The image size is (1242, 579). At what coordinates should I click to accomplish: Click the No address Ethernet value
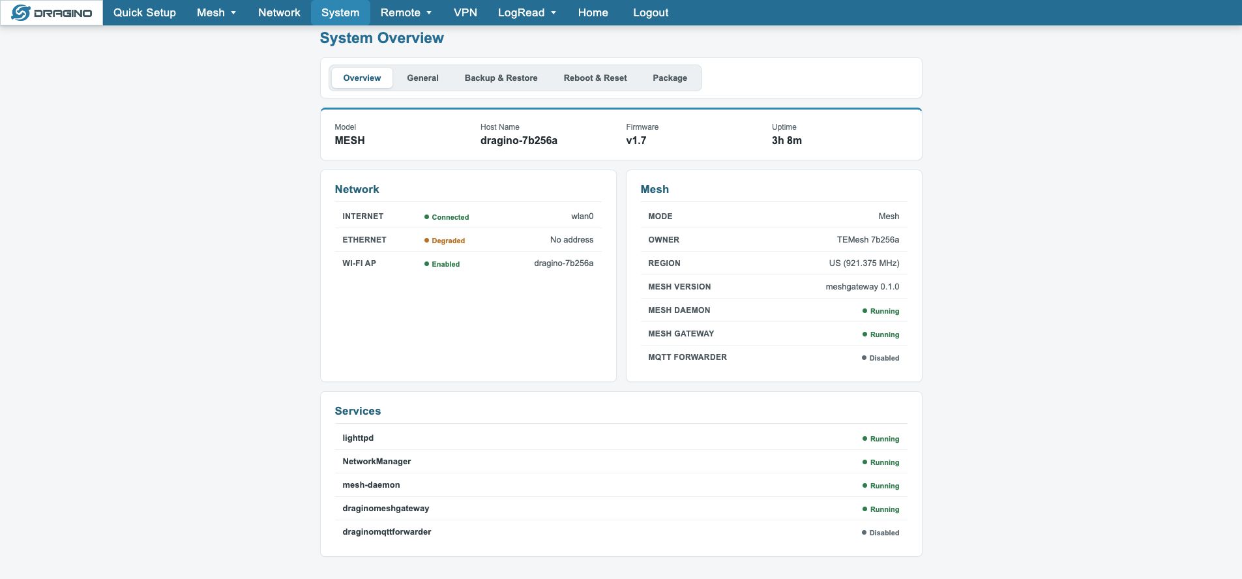[572, 240]
